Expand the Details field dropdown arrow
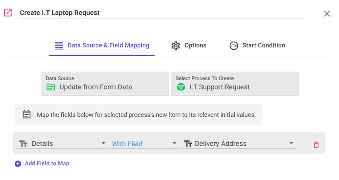The width and height of the screenshot is (339, 180). (x=103, y=143)
